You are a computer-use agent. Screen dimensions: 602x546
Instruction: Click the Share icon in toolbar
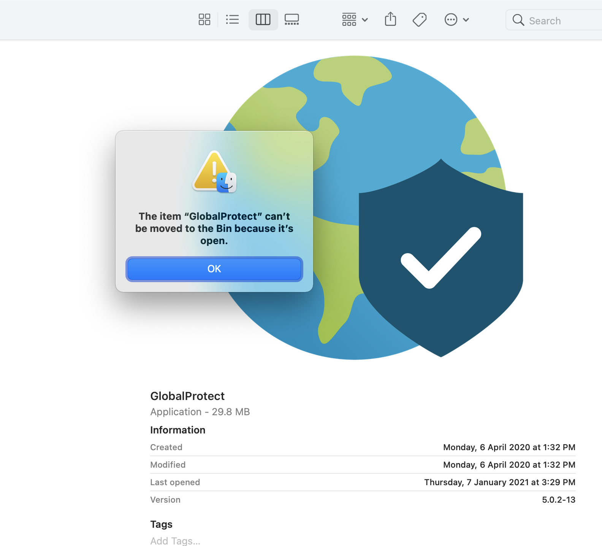pos(390,19)
